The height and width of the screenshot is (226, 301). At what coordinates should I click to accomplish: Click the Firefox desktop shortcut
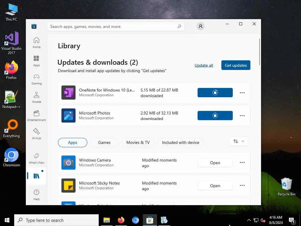[11, 70]
